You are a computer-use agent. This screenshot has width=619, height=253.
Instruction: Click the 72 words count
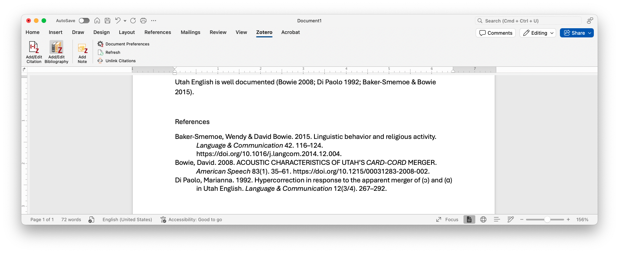click(71, 220)
